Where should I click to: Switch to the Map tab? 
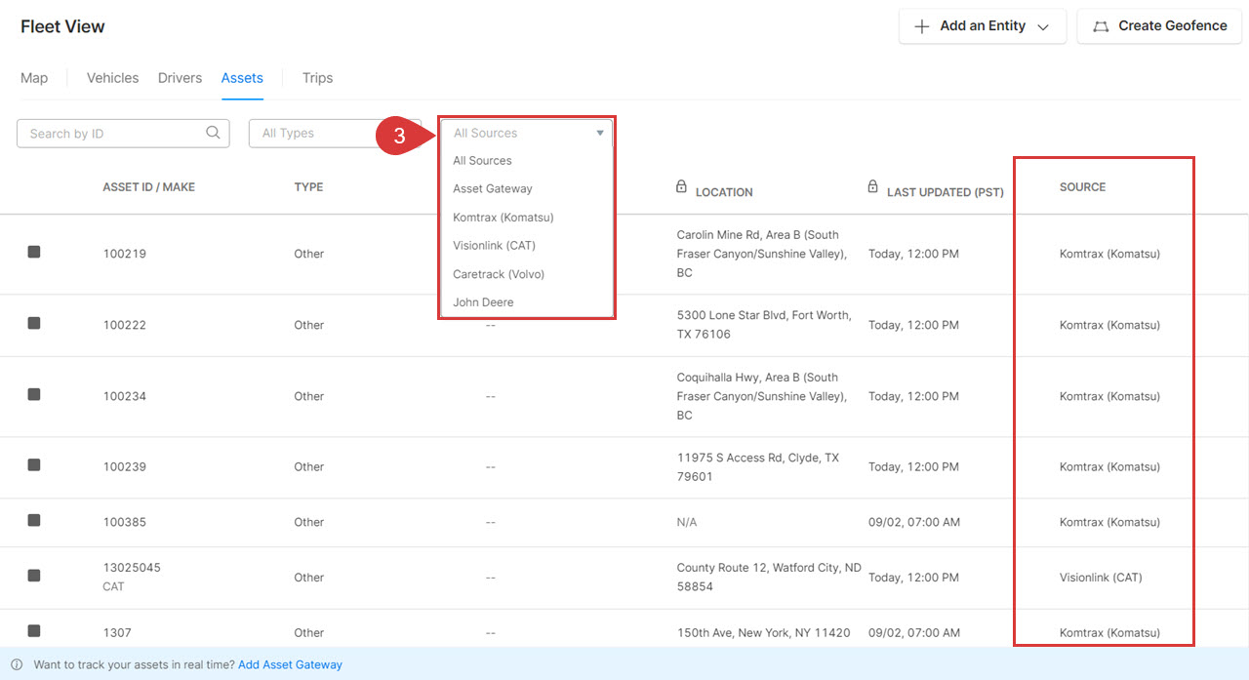(x=34, y=78)
